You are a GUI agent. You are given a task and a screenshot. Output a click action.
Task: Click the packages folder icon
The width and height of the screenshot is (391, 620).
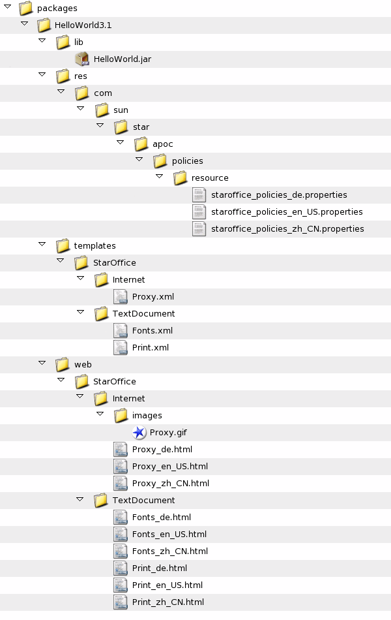tap(25, 8)
